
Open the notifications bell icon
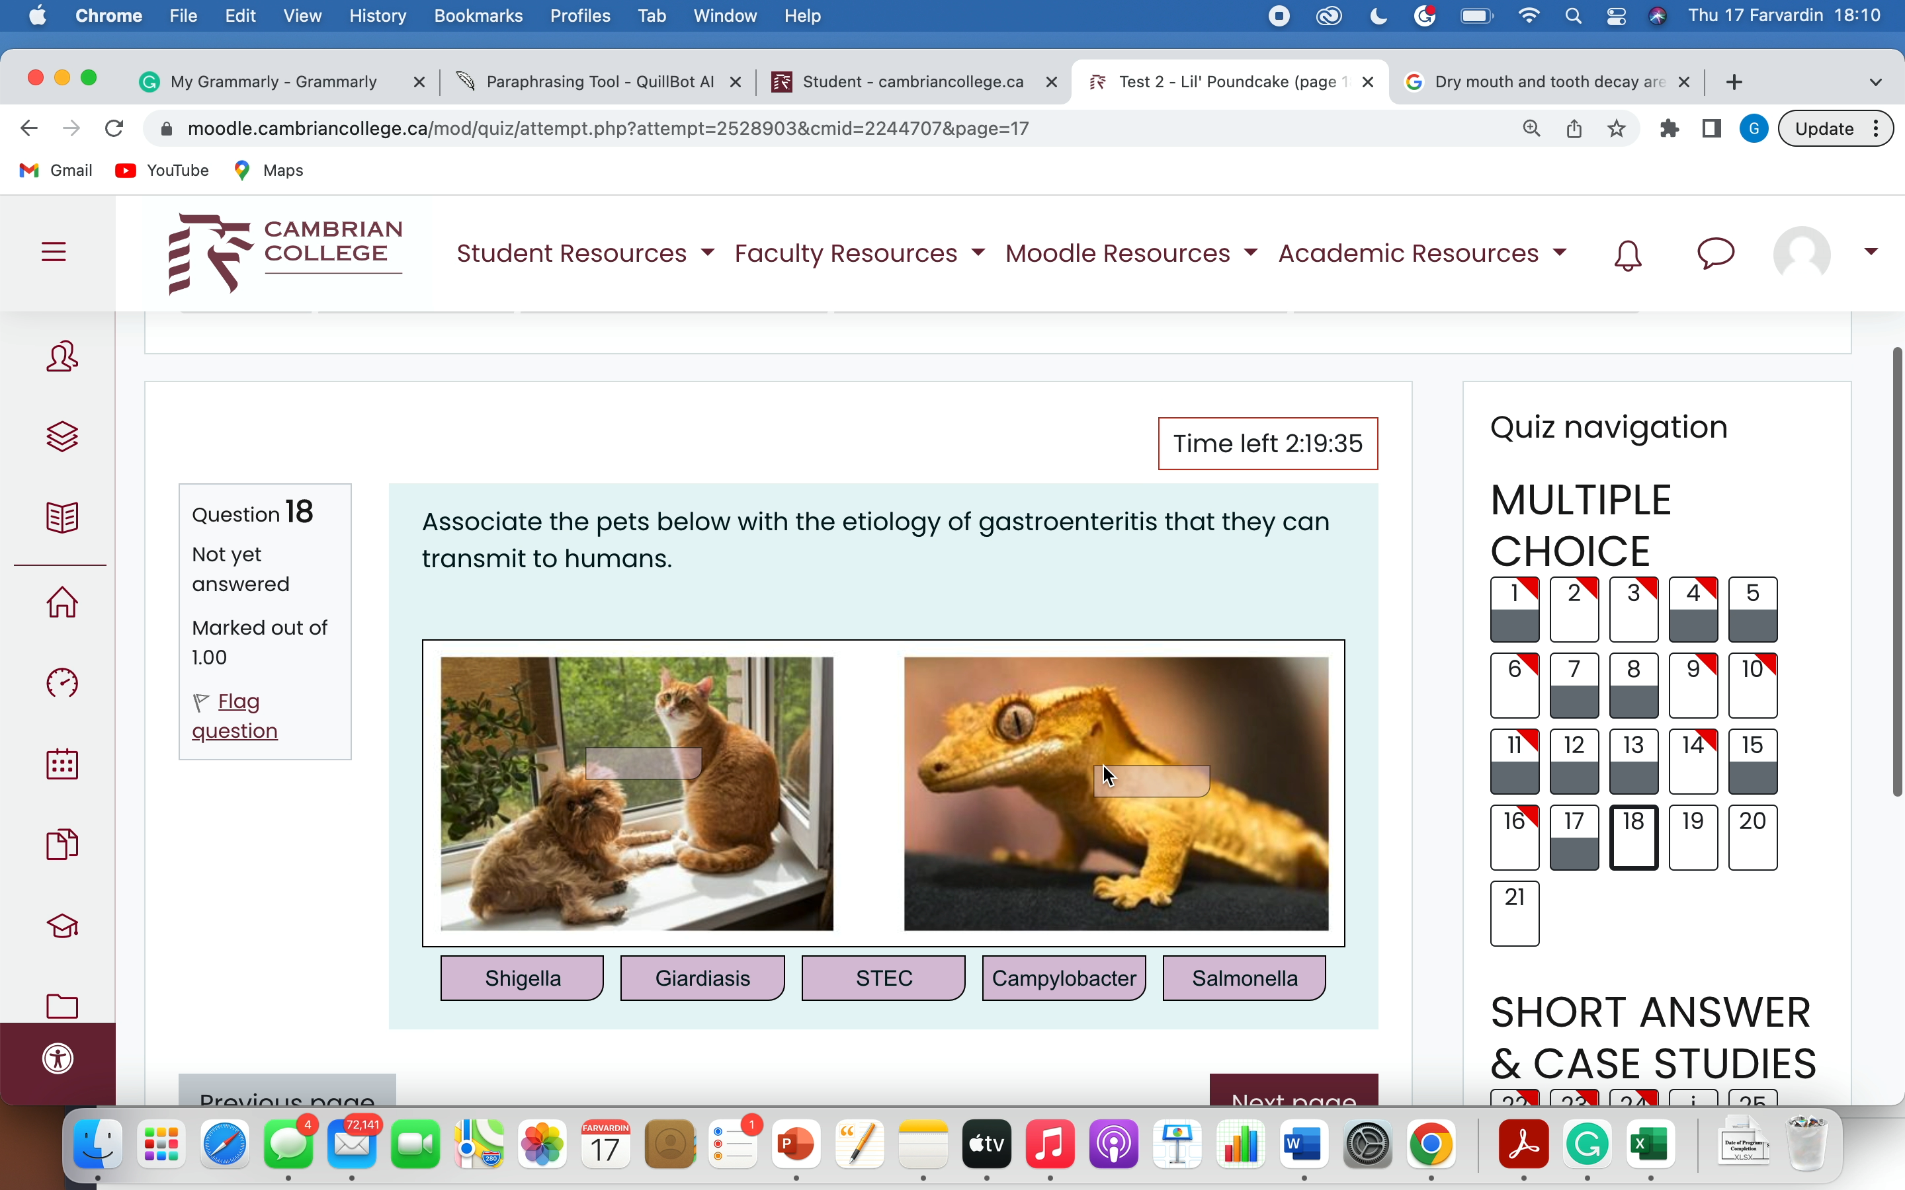tap(1627, 255)
